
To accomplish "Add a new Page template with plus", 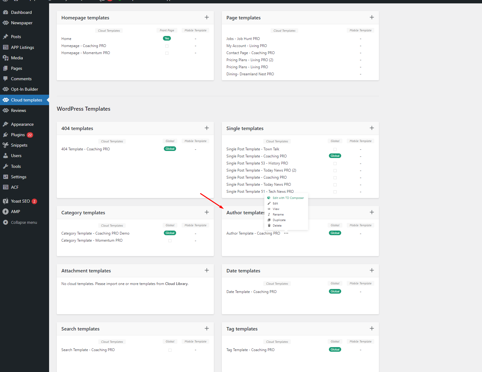I will coord(372,17).
